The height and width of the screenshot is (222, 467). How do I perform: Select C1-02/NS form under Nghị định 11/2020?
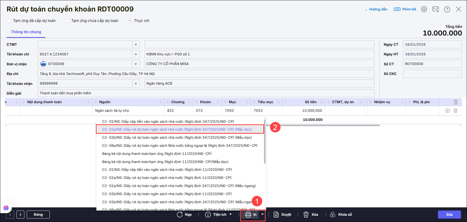(180, 170)
